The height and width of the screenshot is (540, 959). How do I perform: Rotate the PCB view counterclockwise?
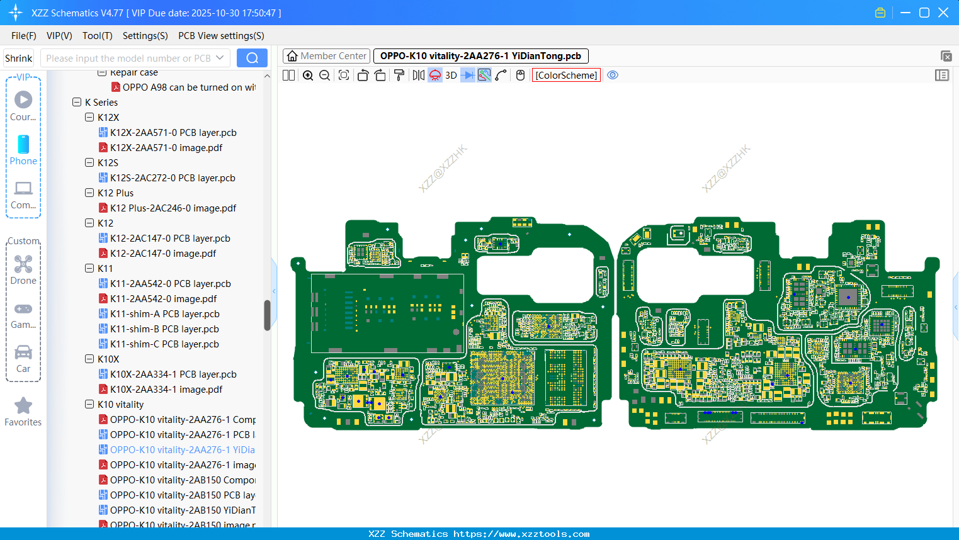363,76
